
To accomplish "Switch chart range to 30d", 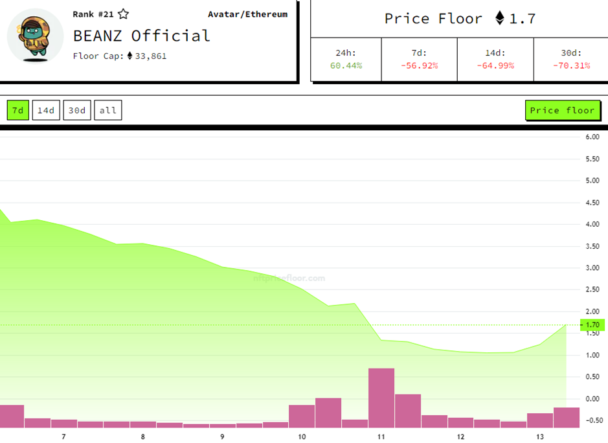I will pyautogui.click(x=77, y=110).
